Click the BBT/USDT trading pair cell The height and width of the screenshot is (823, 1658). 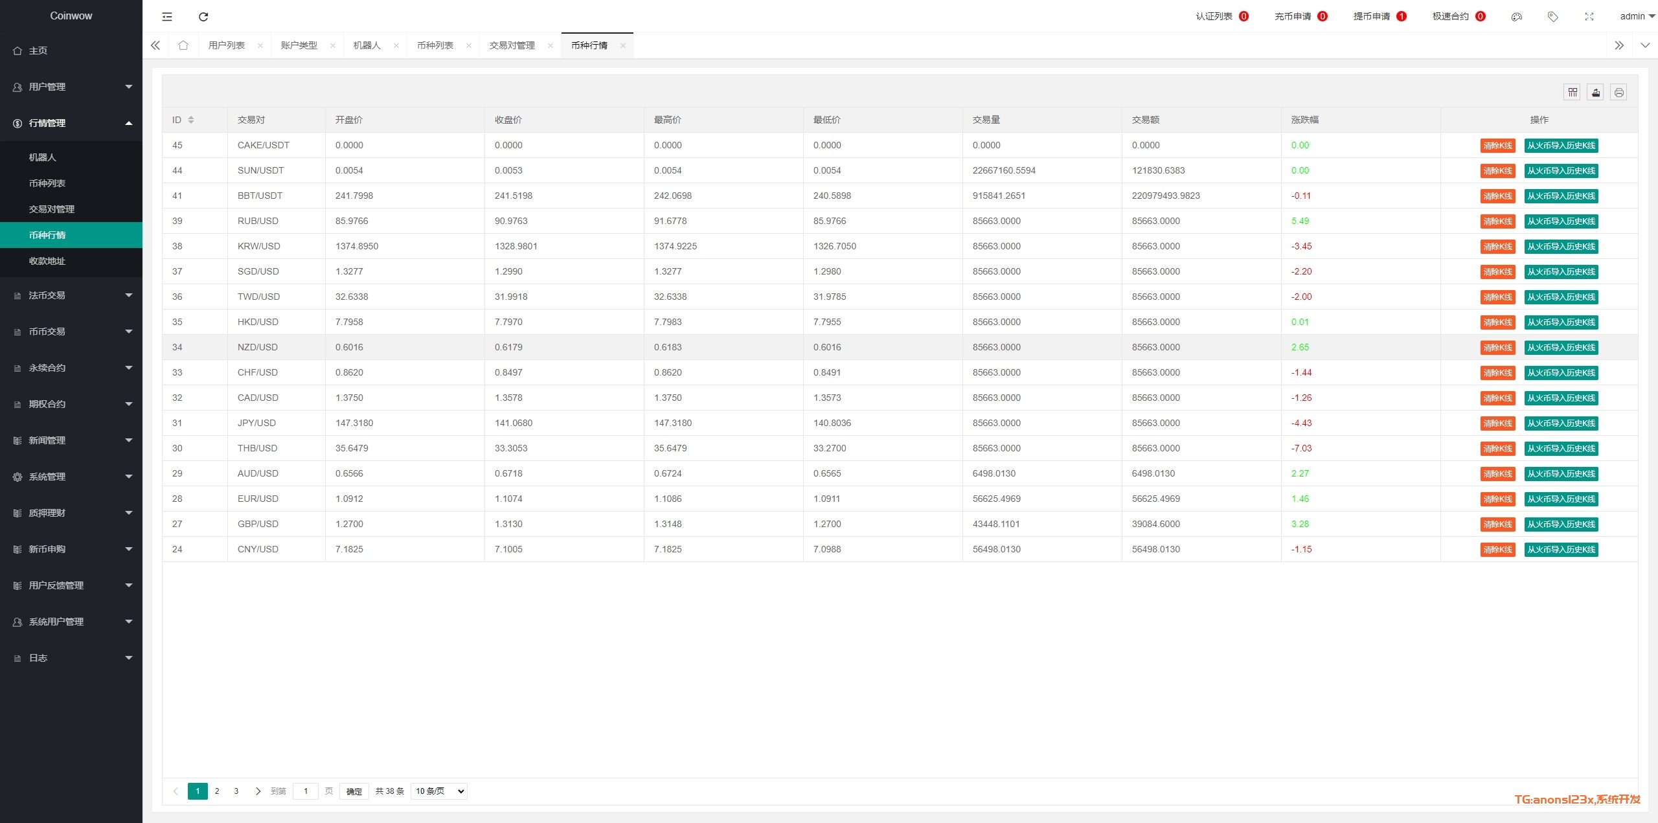(277, 196)
